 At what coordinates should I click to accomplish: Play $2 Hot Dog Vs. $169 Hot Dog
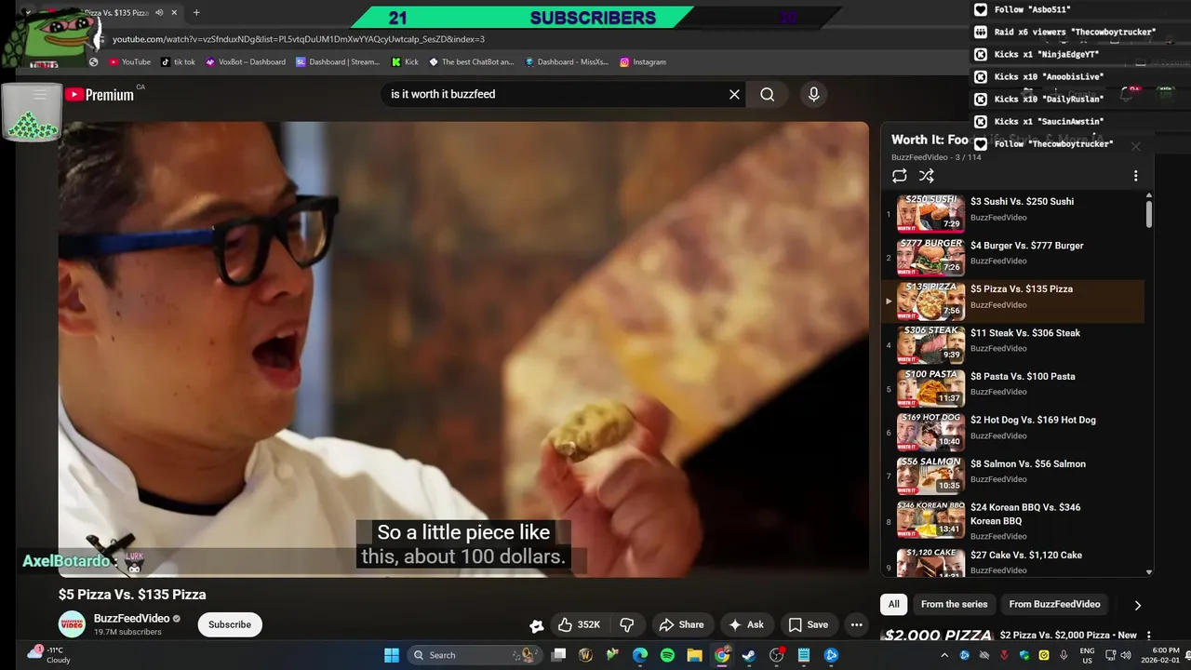(1014, 433)
